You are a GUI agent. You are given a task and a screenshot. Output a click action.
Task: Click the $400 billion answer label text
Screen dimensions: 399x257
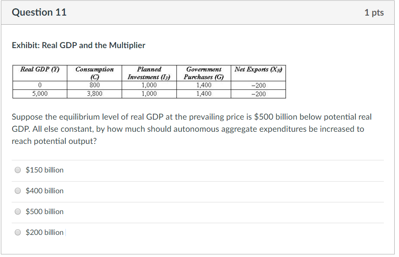[x=45, y=191]
